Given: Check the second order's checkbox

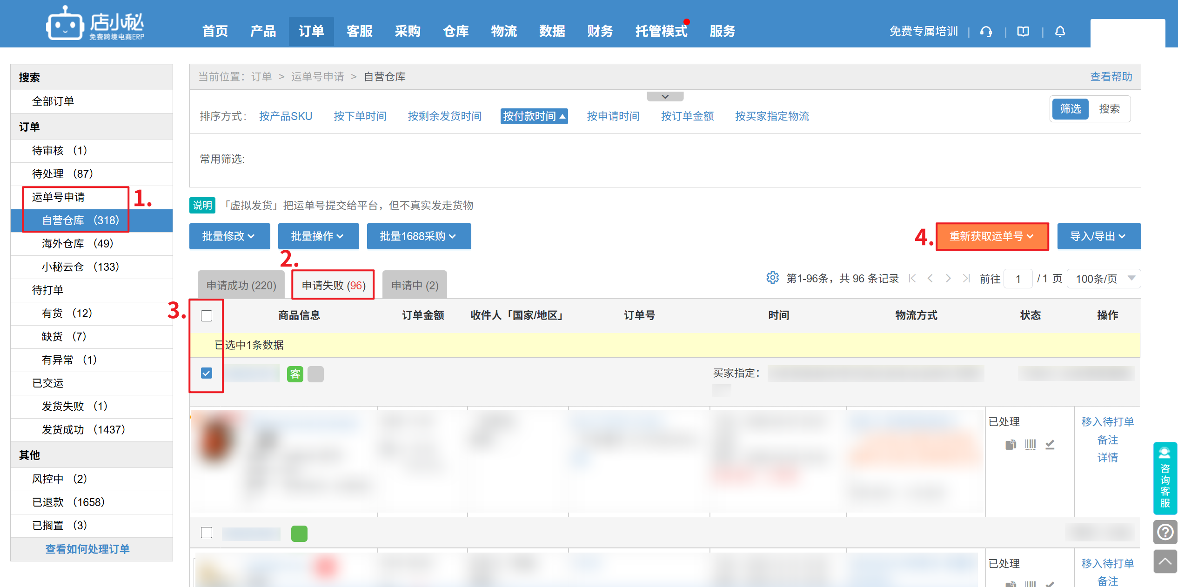Looking at the screenshot, I should (207, 533).
